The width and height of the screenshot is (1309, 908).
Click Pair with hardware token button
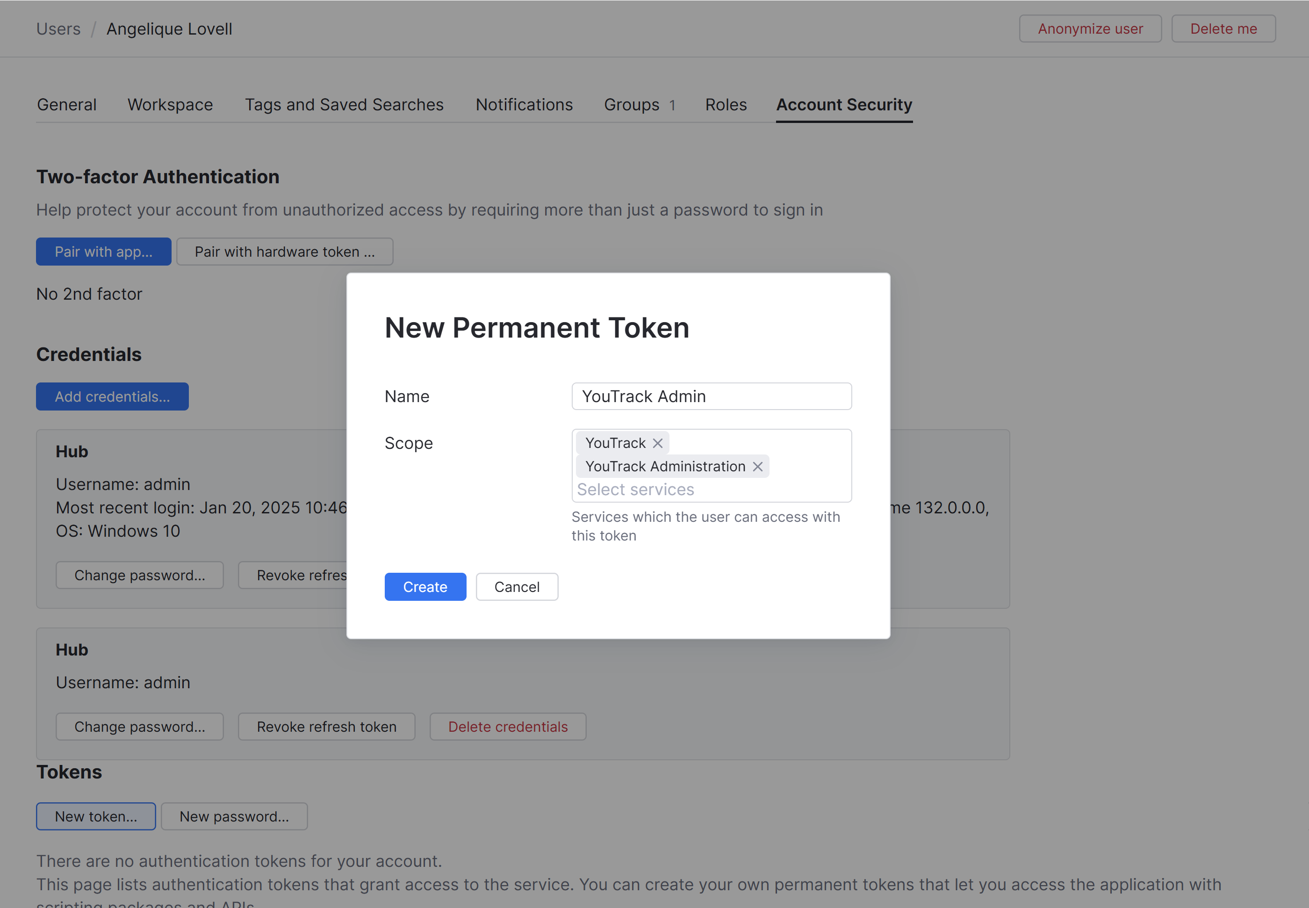point(284,252)
